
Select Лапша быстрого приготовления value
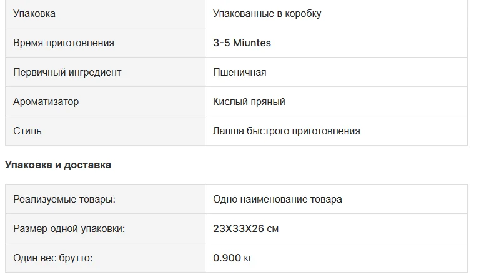(287, 131)
